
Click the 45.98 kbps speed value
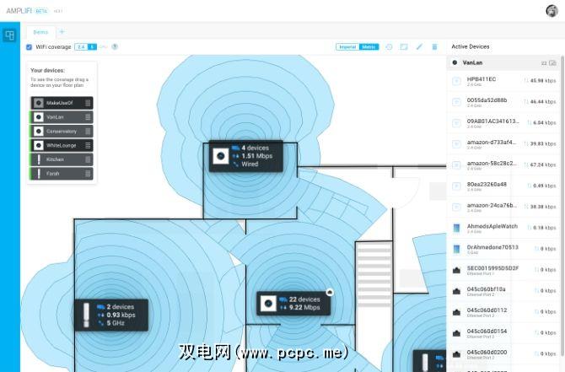tap(543, 81)
